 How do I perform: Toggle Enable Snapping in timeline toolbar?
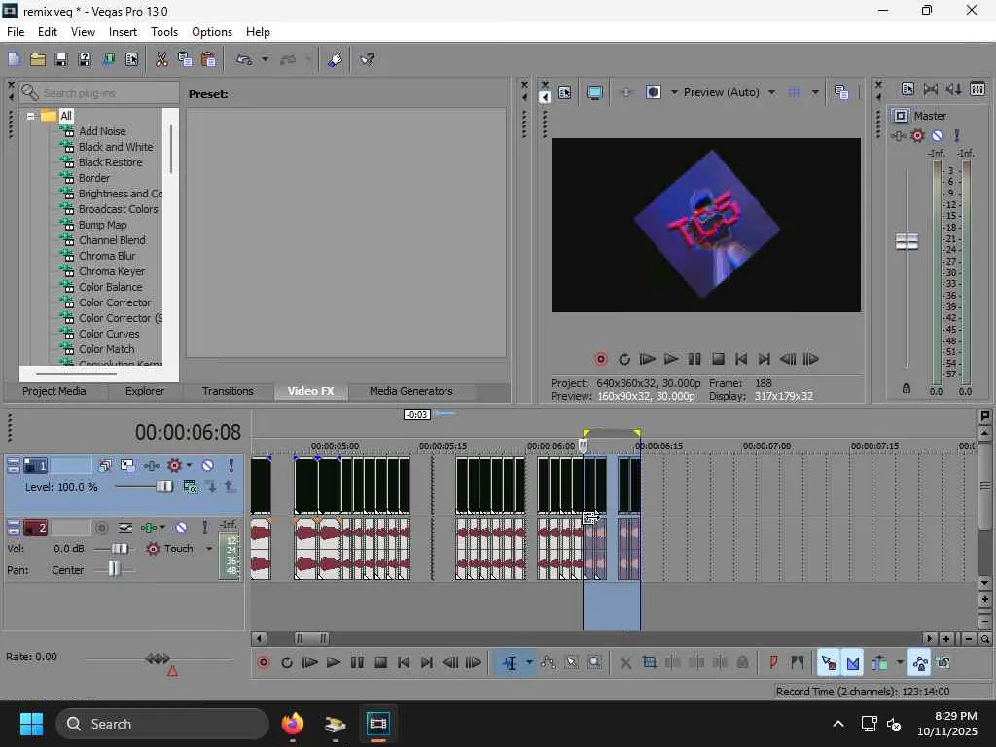point(829,662)
